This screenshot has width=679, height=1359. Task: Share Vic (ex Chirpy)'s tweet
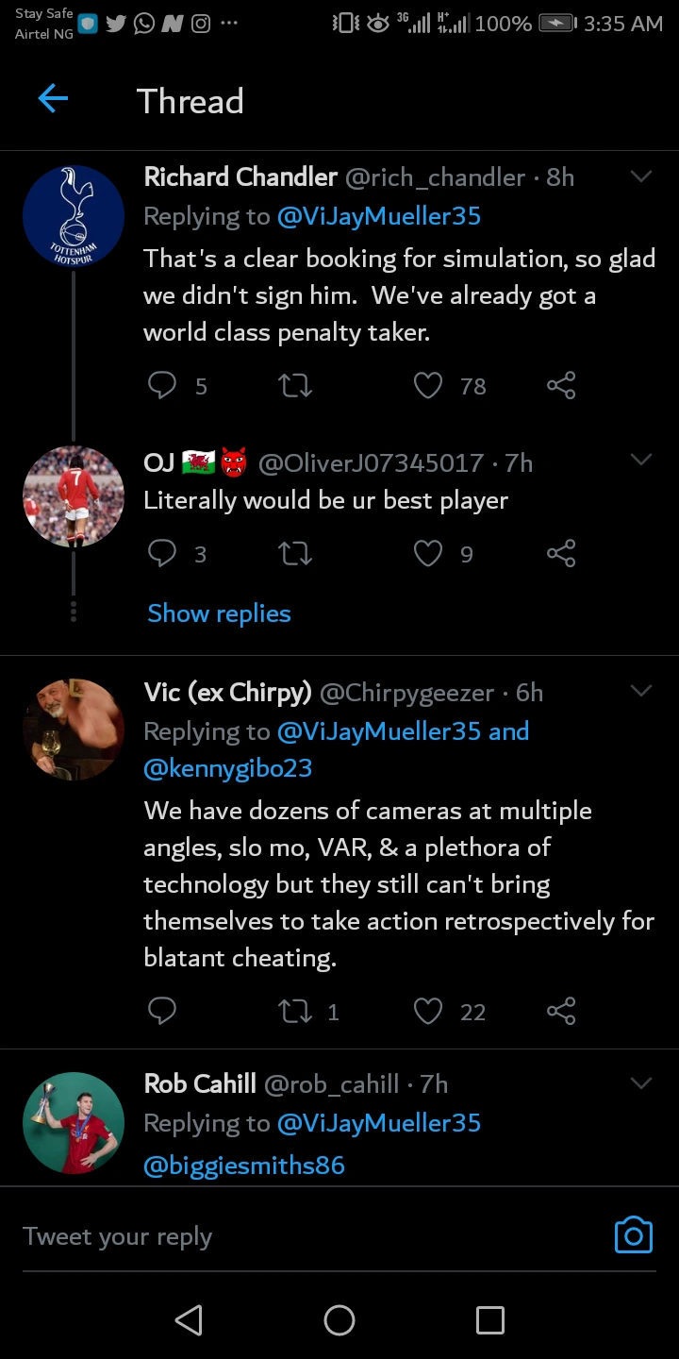tap(561, 1012)
